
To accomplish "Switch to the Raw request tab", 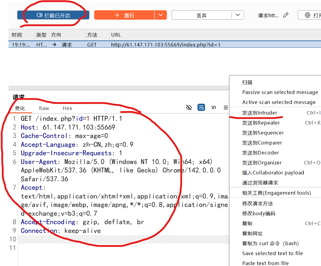I will click(x=44, y=108).
